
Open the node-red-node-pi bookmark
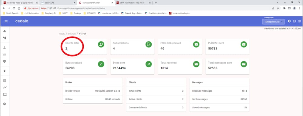pyautogui.click(x=180, y=13)
